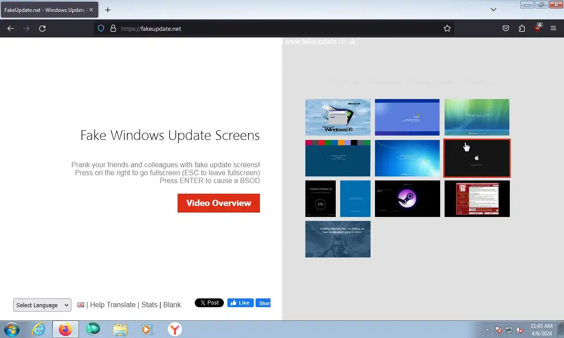
Task: Choose the Windows 98 update screen
Action: [x=338, y=117]
